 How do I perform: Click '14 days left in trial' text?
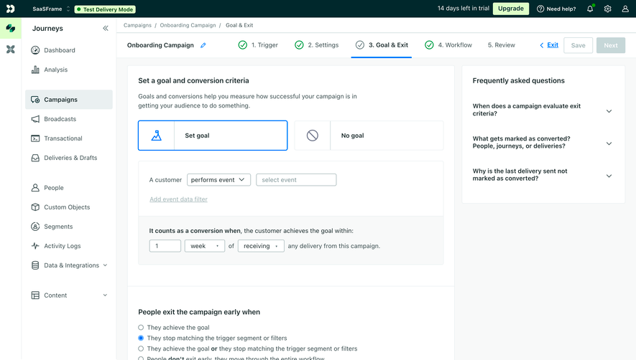click(x=464, y=8)
